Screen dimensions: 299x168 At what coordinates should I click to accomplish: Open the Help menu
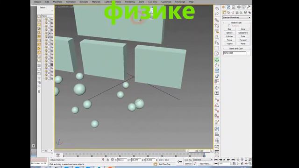coord(191,2)
